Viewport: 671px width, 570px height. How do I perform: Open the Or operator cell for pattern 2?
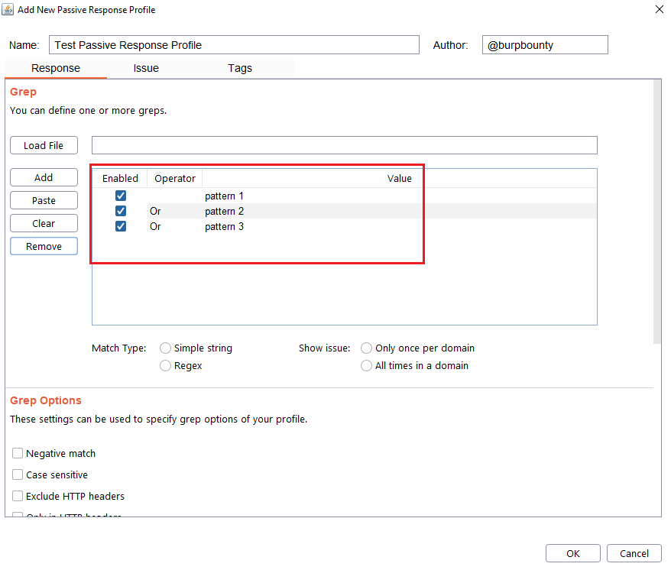(173, 212)
